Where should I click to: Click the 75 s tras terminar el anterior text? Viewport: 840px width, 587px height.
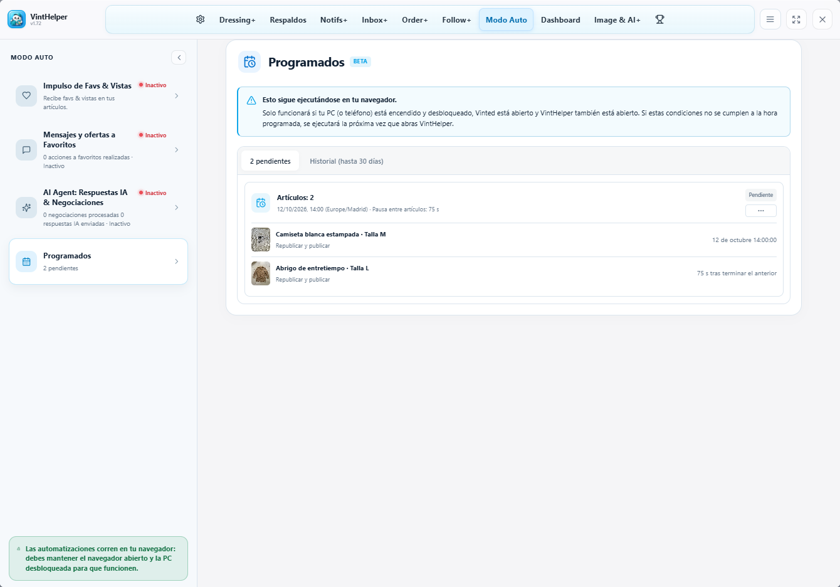pos(737,273)
